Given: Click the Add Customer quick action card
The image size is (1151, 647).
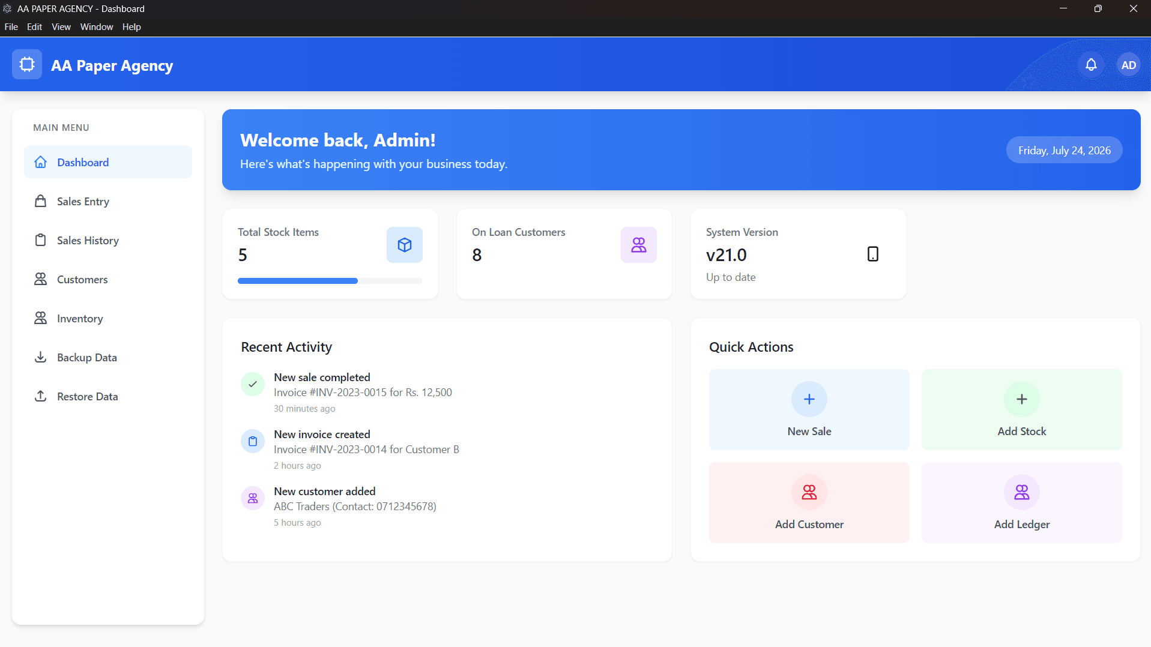Looking at the screenshot, I should point(809,502).
